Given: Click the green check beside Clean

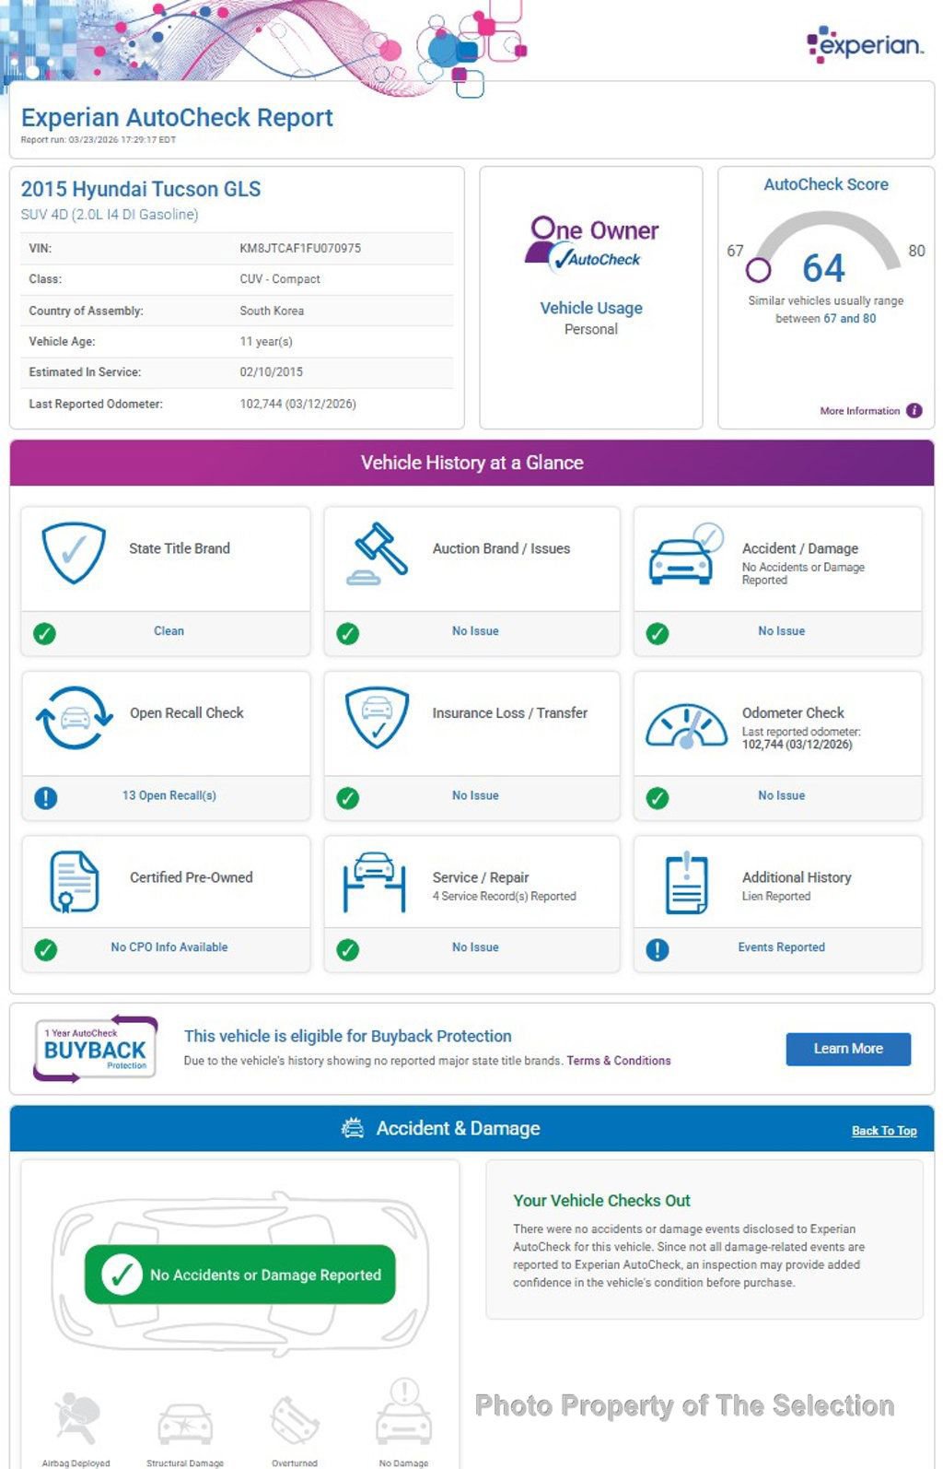Looking at the screenshot, I should click(x=44, y=633).
